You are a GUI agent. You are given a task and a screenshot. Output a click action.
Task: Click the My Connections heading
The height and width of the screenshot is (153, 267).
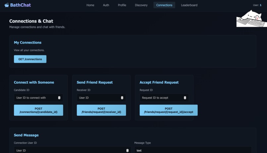pyautogui.click(x=27, y=42)
